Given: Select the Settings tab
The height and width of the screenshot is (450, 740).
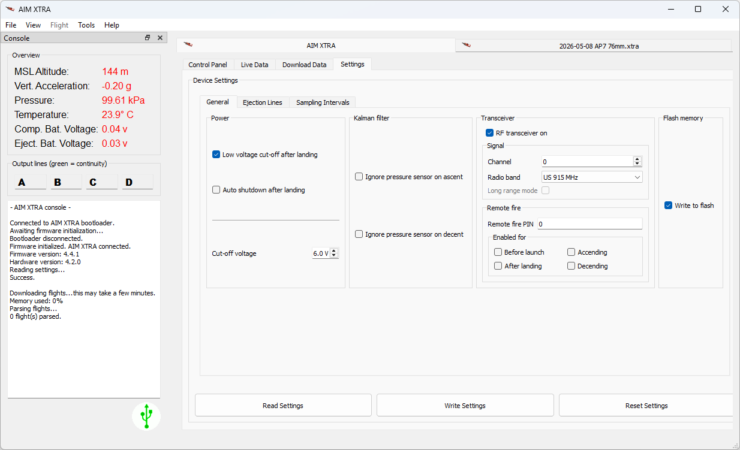Looking at the screenshot, I should click(x=352, y=64).
